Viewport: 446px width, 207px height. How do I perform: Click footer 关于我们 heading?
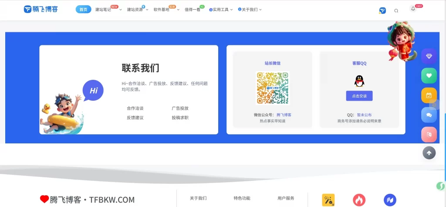click(x=198, y=198)
